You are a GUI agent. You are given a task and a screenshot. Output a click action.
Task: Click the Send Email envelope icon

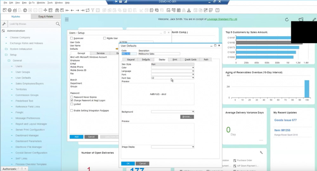point(15,10)
